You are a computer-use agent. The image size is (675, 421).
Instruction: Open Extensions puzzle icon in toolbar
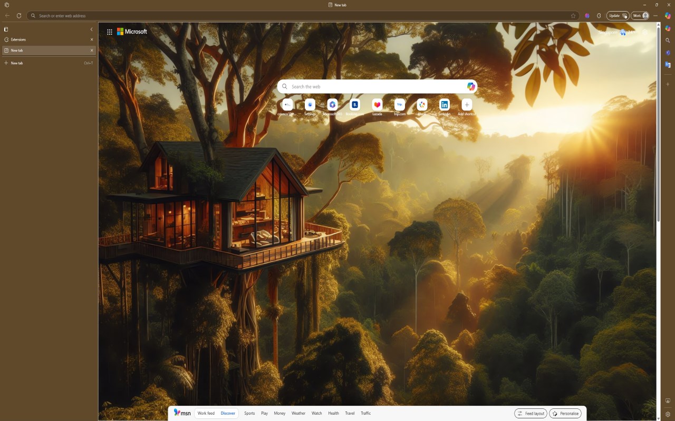[x=599, y=16]
